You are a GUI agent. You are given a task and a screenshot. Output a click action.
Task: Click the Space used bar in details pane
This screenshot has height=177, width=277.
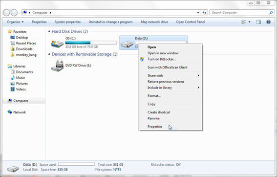76,164
